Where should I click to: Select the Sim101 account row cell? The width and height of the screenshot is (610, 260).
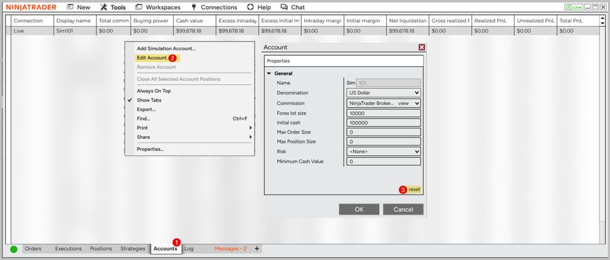[x=75, y=30]
